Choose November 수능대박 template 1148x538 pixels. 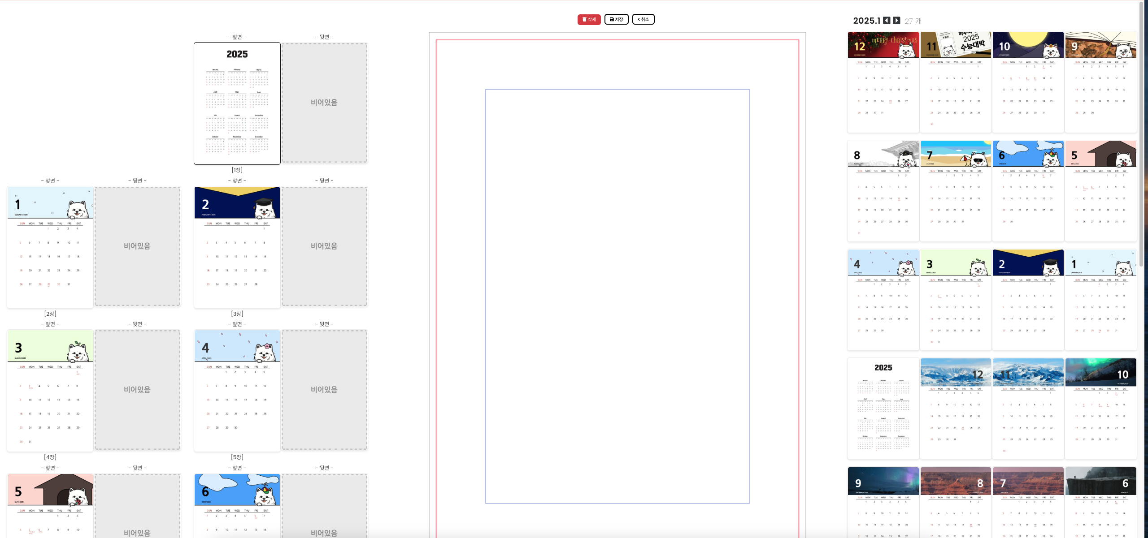[x=956, y=82]
